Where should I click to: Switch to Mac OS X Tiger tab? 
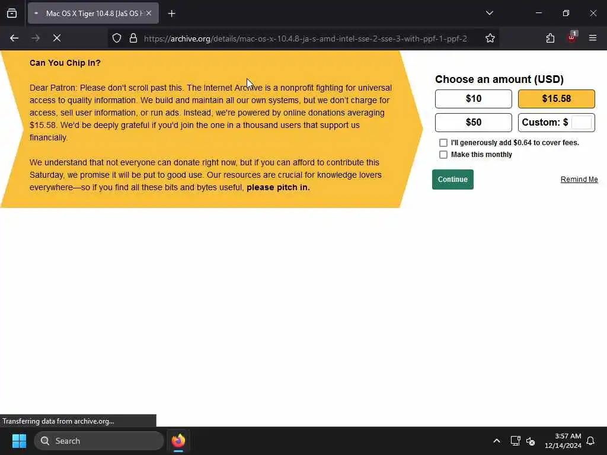click(x=93, y=13)
